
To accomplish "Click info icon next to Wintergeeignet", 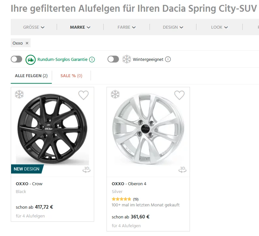I will pos(168,60).
